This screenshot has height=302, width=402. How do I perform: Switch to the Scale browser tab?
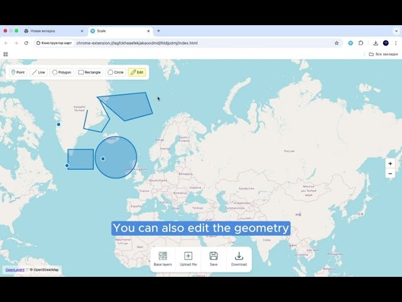tap(121, 31)
